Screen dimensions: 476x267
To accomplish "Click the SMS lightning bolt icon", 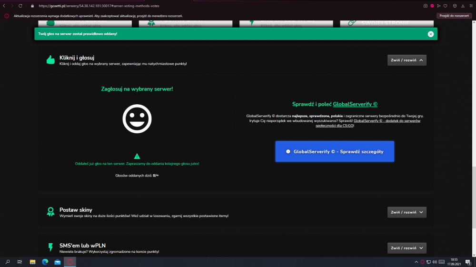I will pos(51,247).
